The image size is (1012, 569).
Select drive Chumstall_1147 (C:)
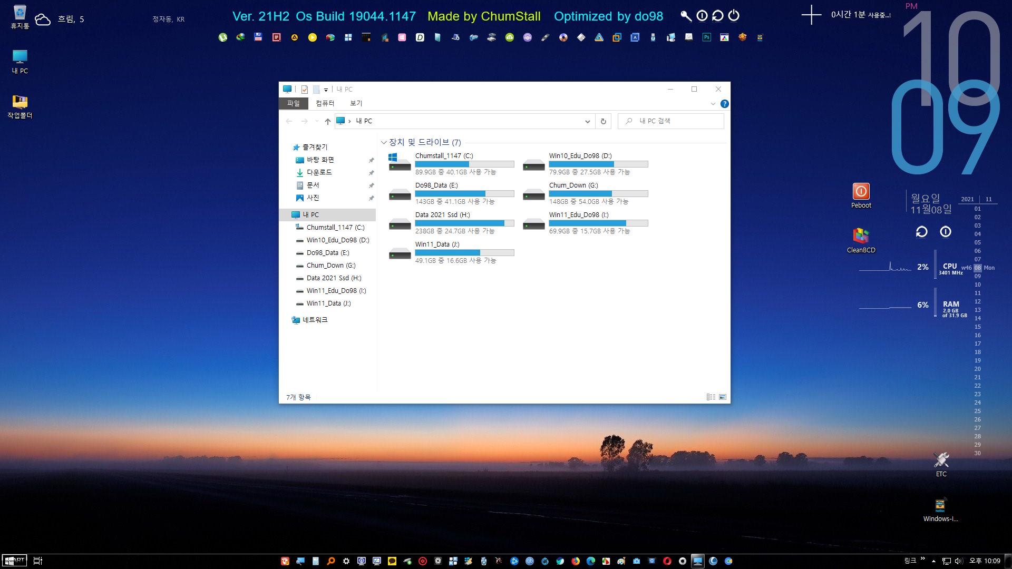tap(451, 163)
